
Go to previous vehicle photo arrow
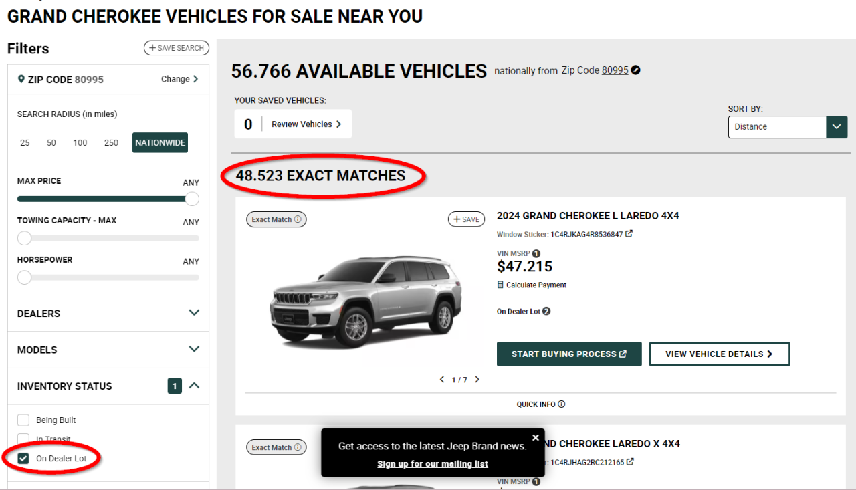point(442,380)
